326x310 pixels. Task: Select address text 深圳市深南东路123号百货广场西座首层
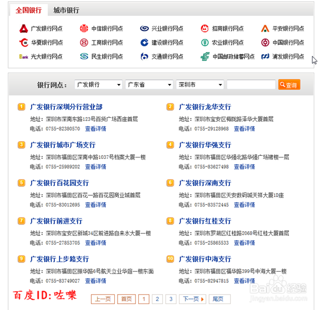pos(92,119)
